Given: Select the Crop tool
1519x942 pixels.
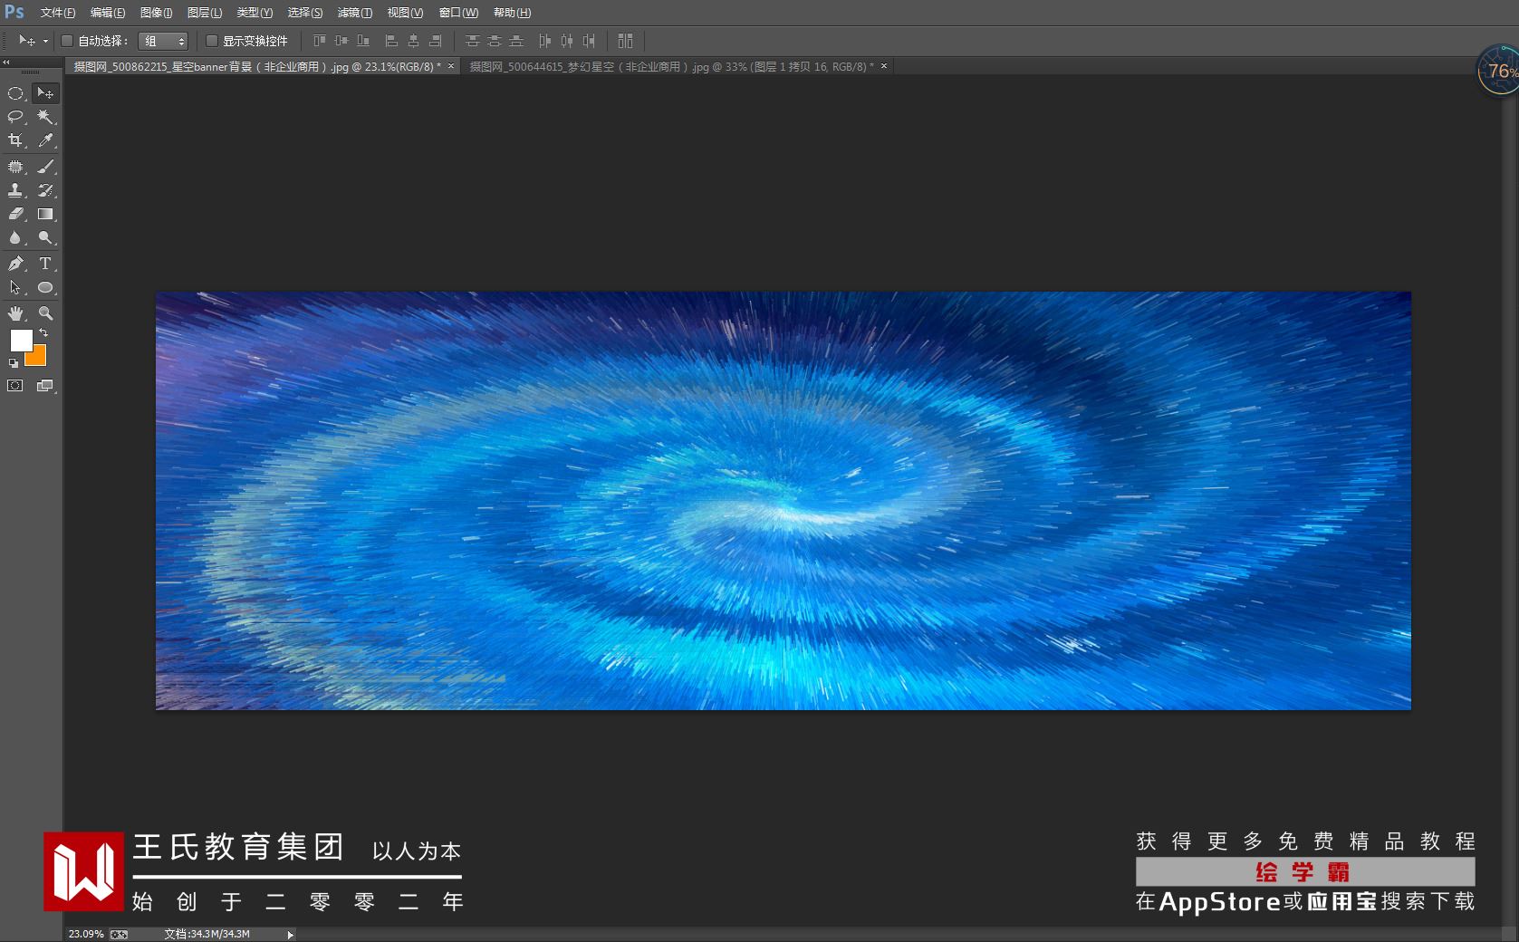Looking at the screenshot, I should click(15, 140).
